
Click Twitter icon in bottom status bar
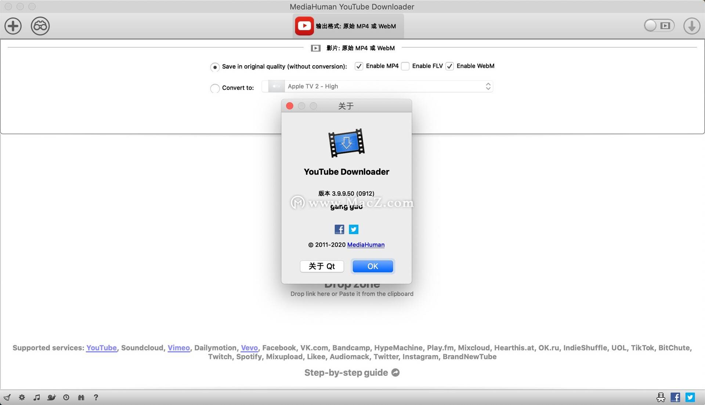tap(690, 397)
